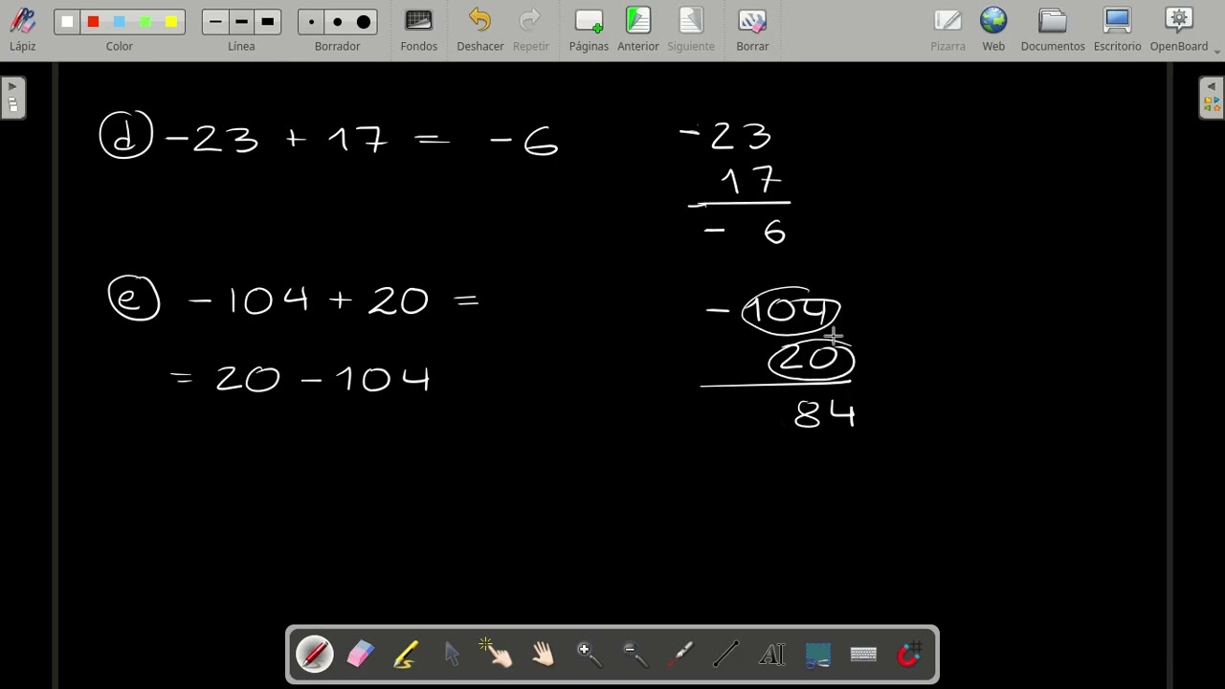Expand the right library panel
The image size is (1225, 689).
[x=1211, y=98]
